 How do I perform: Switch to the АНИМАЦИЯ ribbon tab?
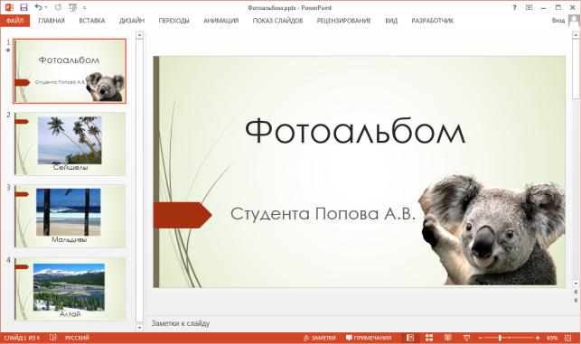[220, 21]
